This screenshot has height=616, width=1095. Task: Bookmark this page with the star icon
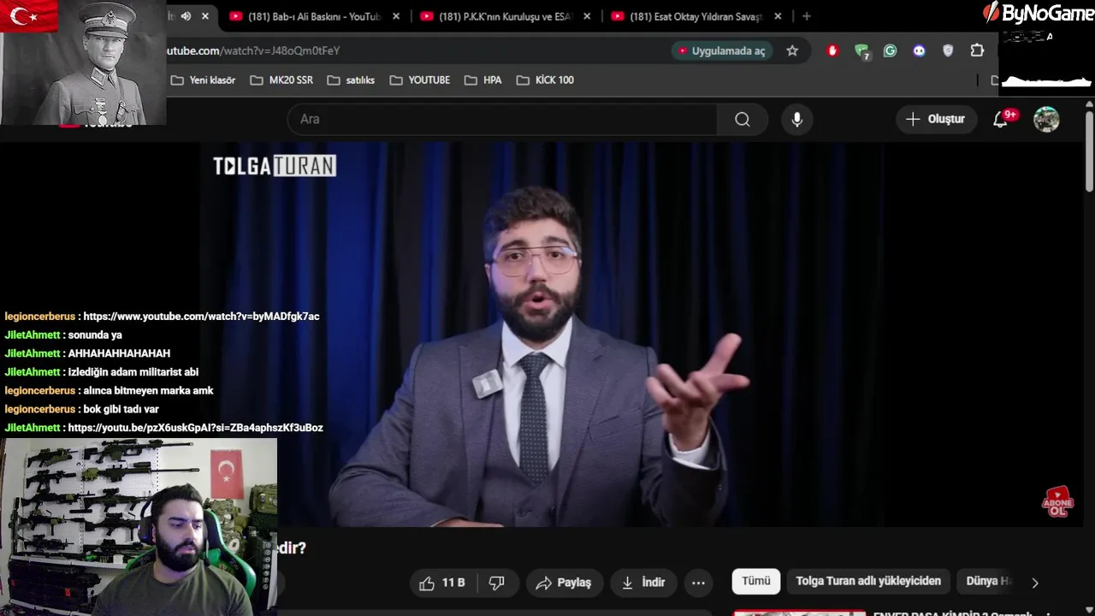coord(792,50)
